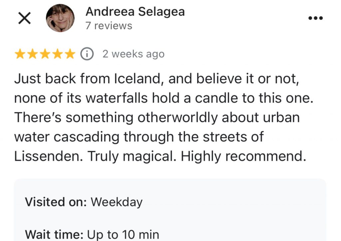The image size is (341, 241).
Task: Open the three-dot more options menu
Action: (x=315, y=18)
